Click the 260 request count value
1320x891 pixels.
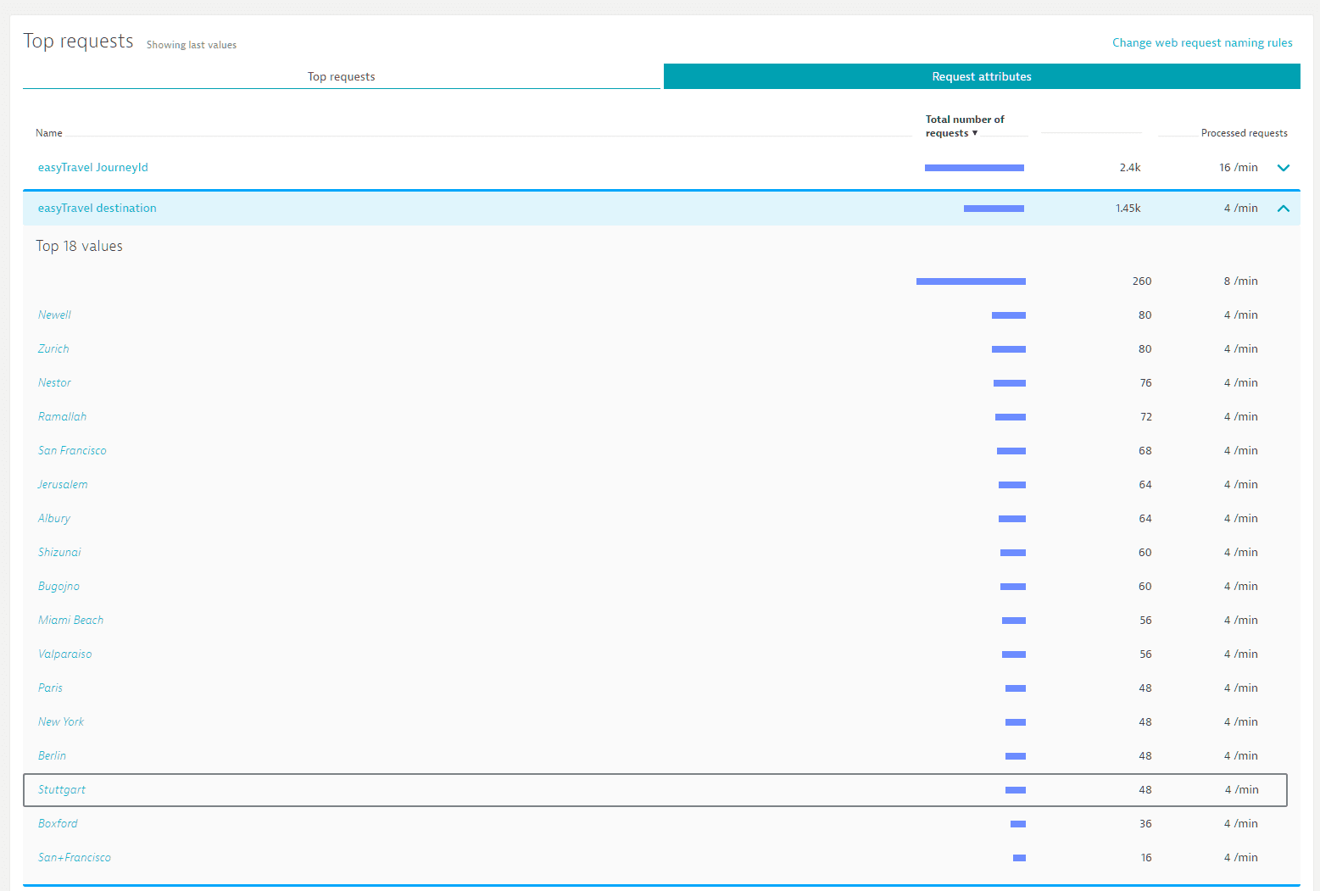click(1142, 281)
